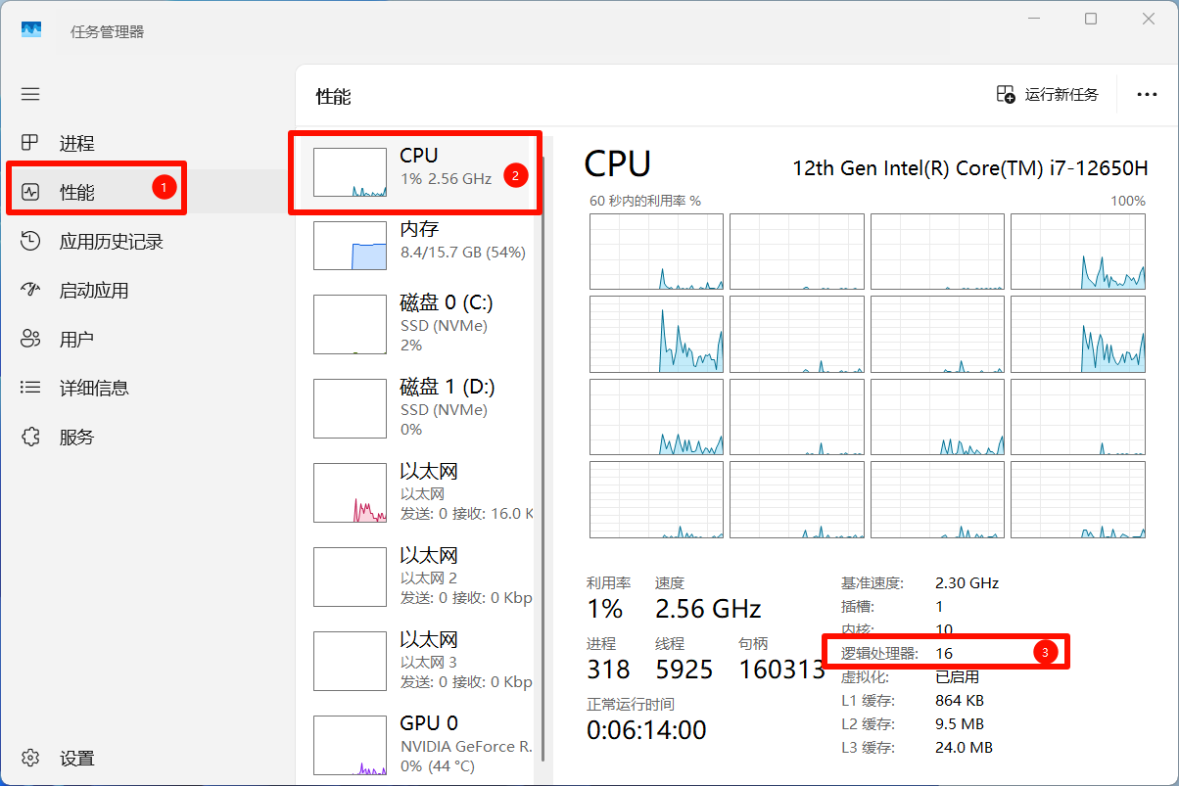This screenshot has width=1179, height=786.
Task: Click the Details (详细信息) list icon
Action: (30, 388)
